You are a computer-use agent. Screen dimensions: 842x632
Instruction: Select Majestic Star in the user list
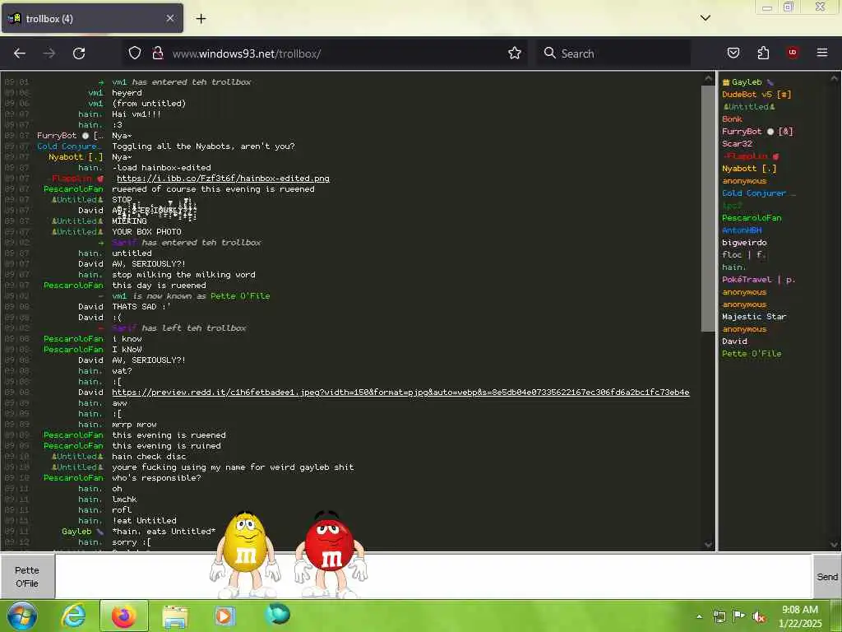[x=754, y=317]
